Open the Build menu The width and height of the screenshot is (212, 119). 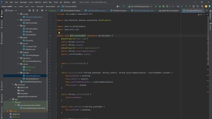point(45,2)
